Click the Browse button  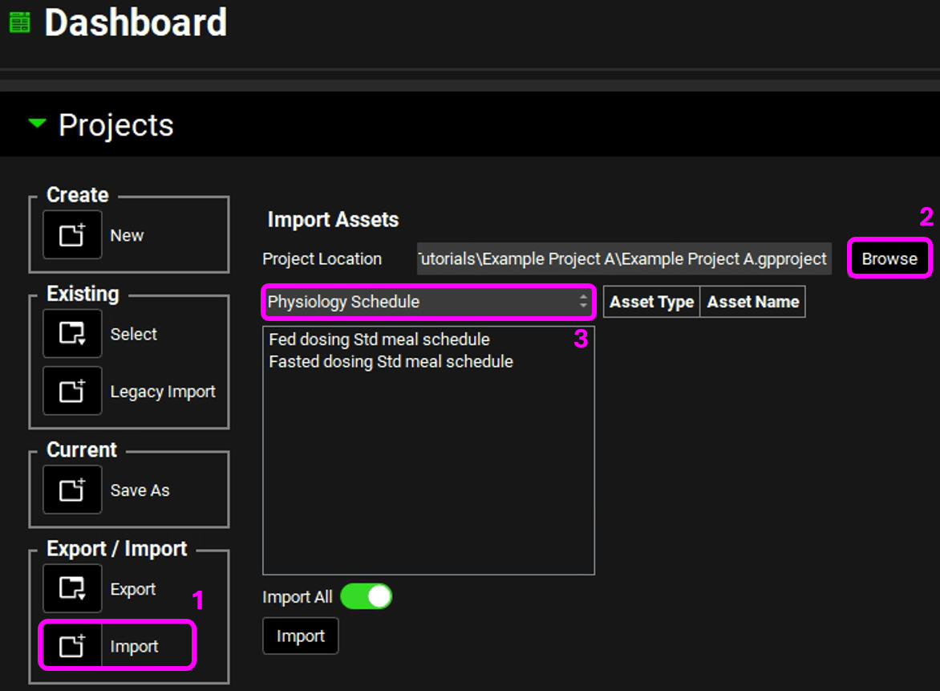pos(889,258)
